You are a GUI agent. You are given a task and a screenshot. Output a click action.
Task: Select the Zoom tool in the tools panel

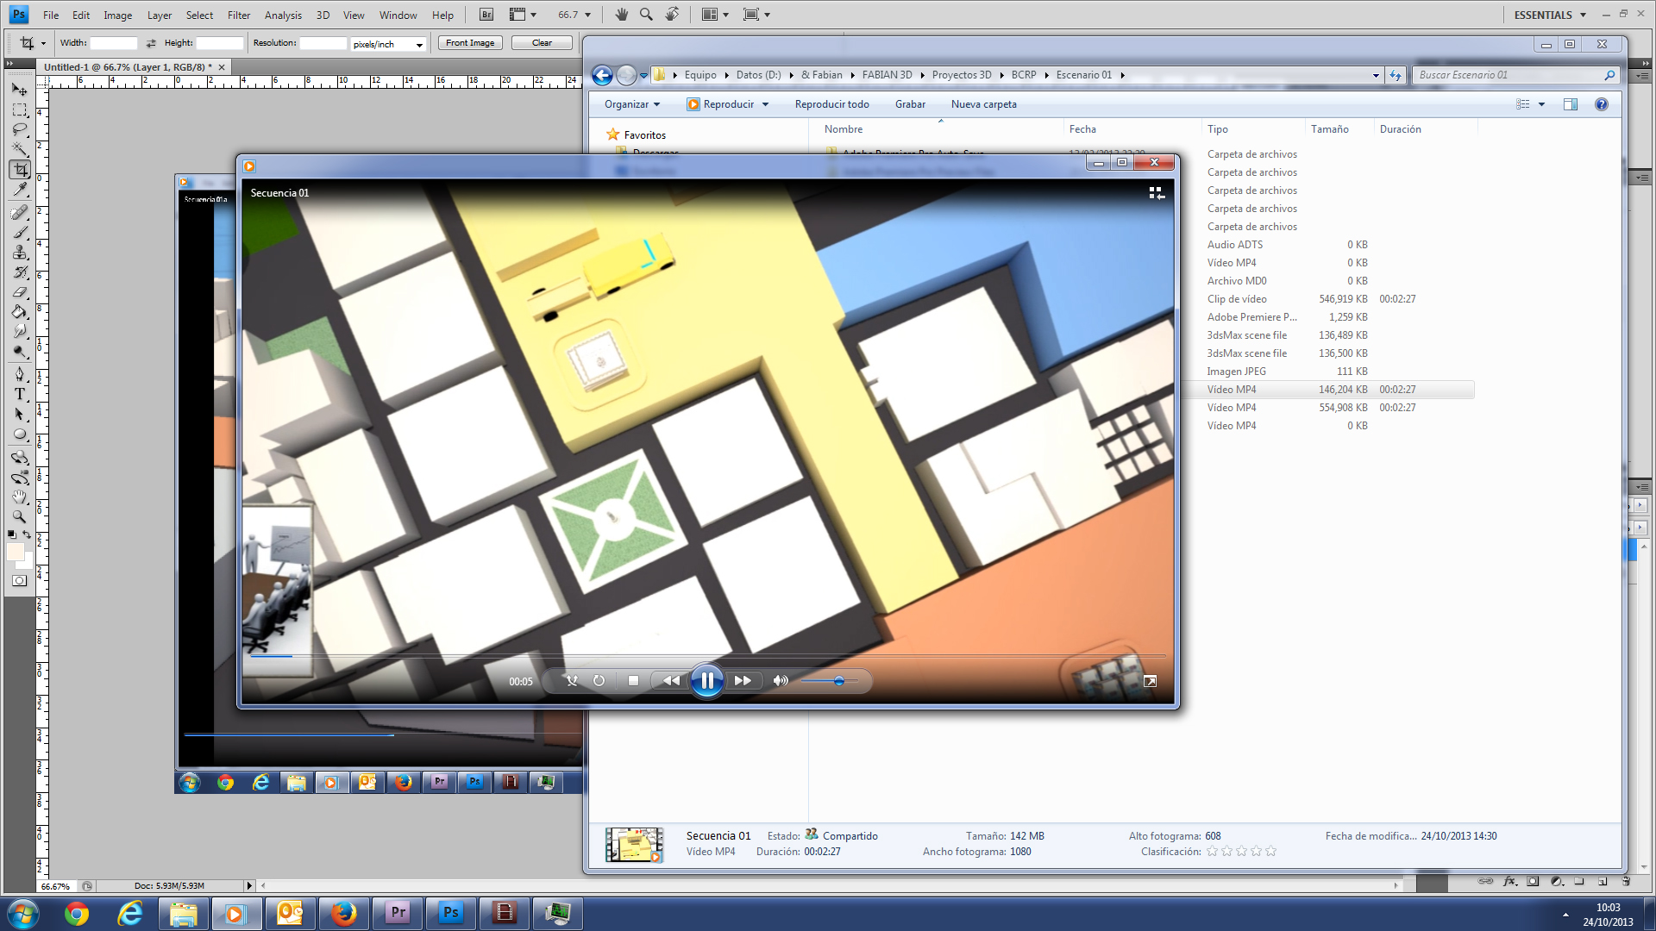point(20,516)
